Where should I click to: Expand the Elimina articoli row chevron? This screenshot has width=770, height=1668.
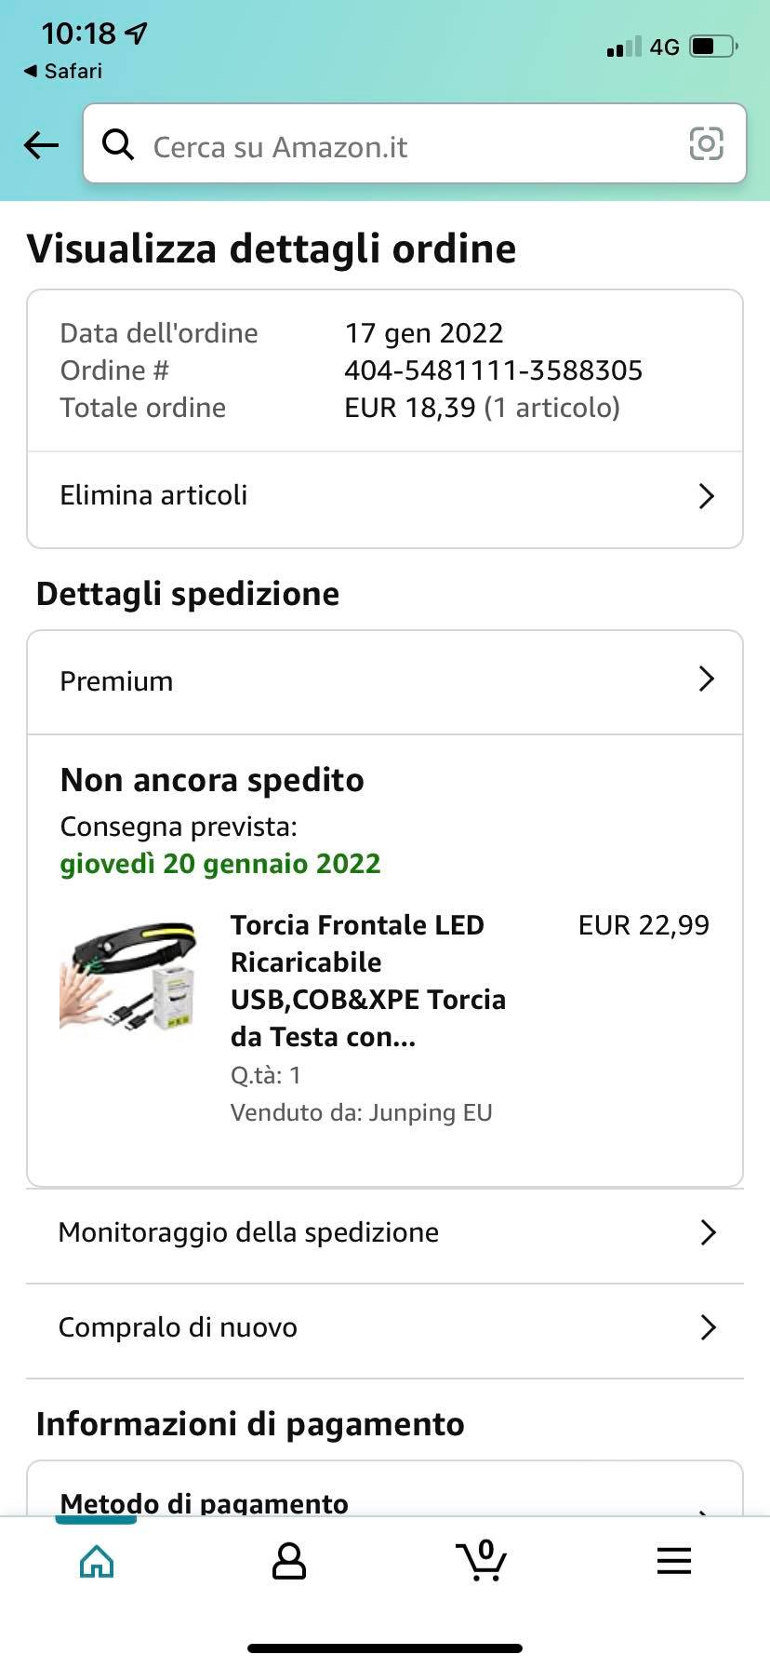point(706,496)
